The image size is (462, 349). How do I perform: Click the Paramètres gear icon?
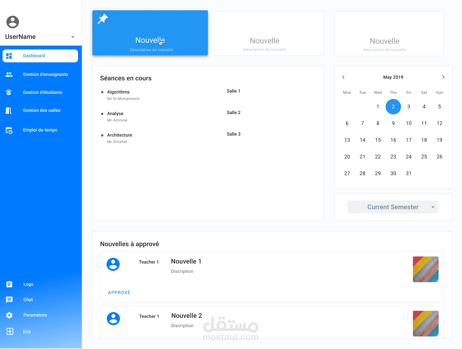click(9, 315)
